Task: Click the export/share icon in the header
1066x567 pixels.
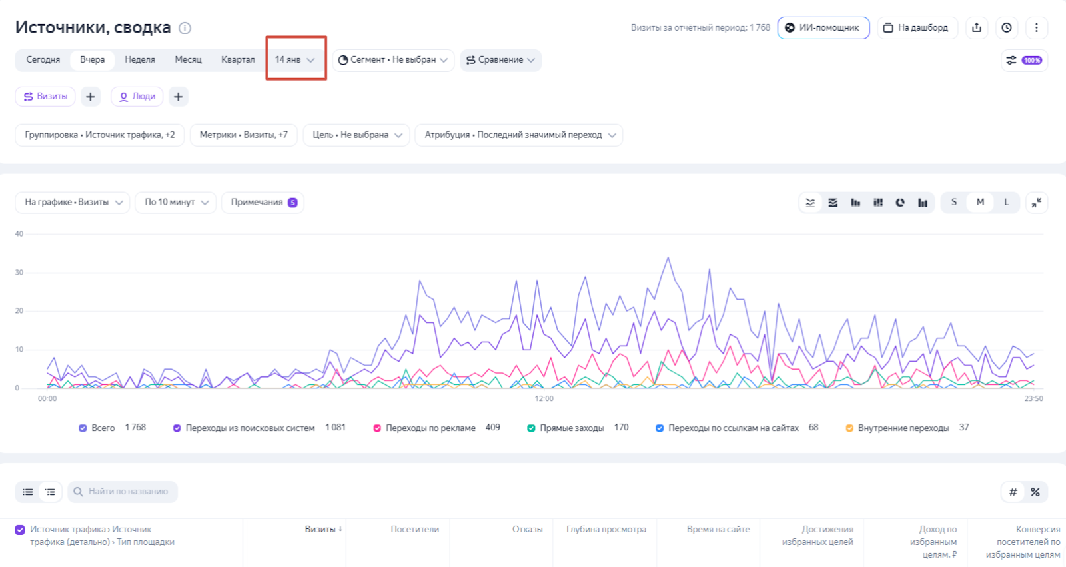Action: (x=977, y=28)
